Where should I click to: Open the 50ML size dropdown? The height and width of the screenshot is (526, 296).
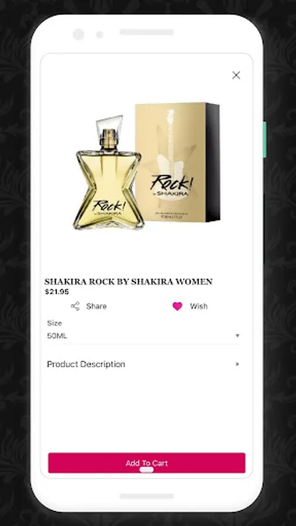coord(144,335)
